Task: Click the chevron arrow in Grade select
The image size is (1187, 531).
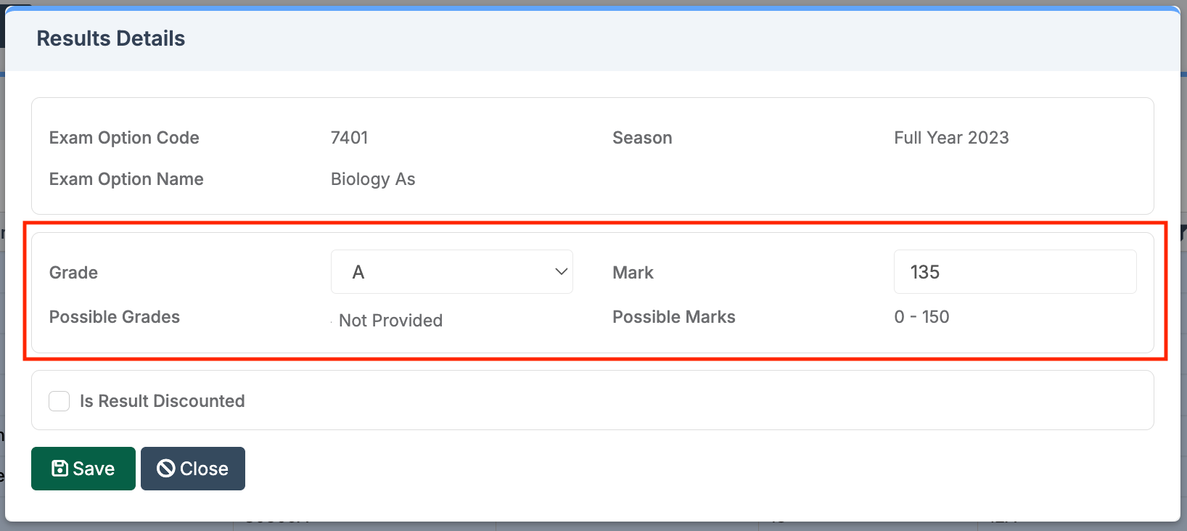Action: (x=561, y=272)
